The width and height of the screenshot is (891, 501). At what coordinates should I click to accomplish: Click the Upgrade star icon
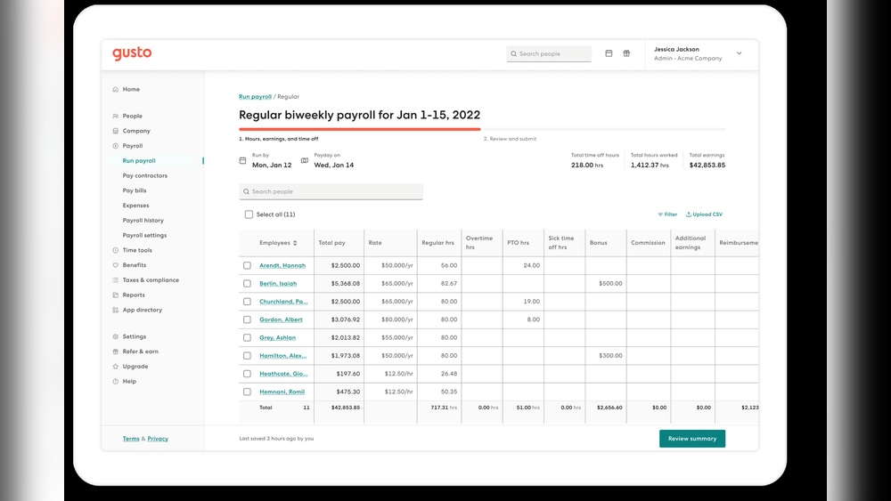pyautogui.click(x=115, y=367)
